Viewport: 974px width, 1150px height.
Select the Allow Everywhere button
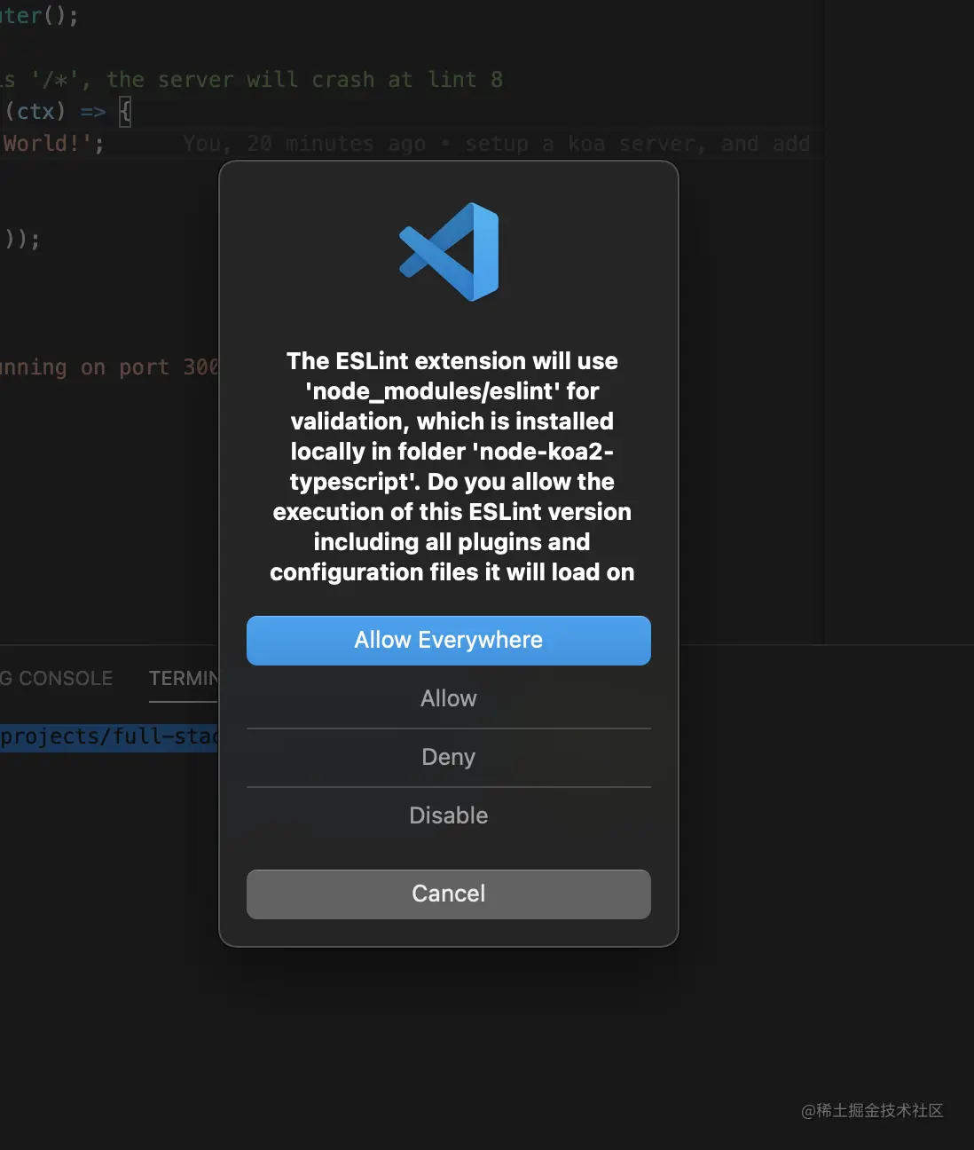coord(449,640)
